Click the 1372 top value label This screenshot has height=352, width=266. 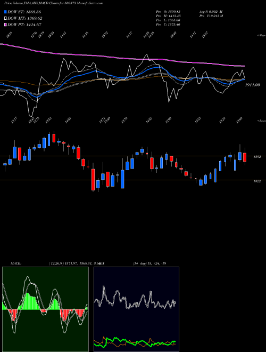[x=105, y=35]
